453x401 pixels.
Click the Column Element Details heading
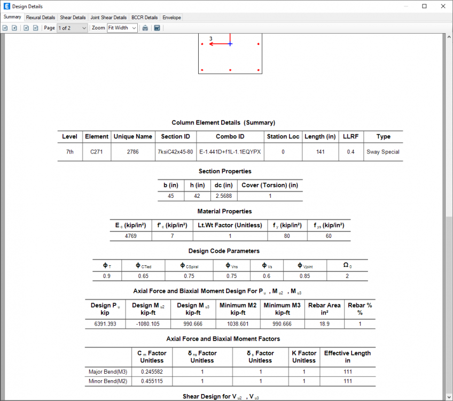pyautogui.click(x=223, y=122)
